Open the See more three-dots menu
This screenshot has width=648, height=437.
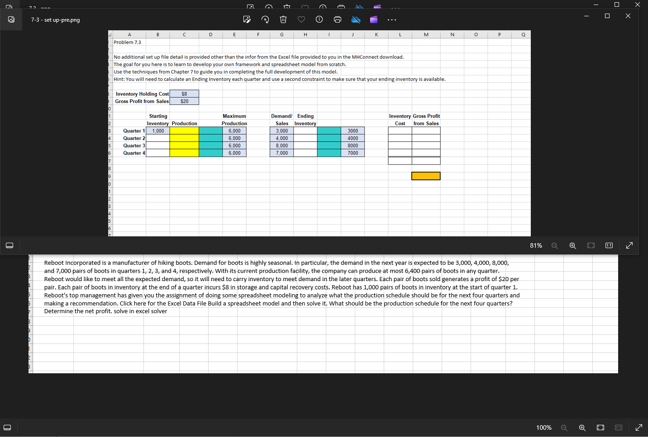[x=392, y=20]
